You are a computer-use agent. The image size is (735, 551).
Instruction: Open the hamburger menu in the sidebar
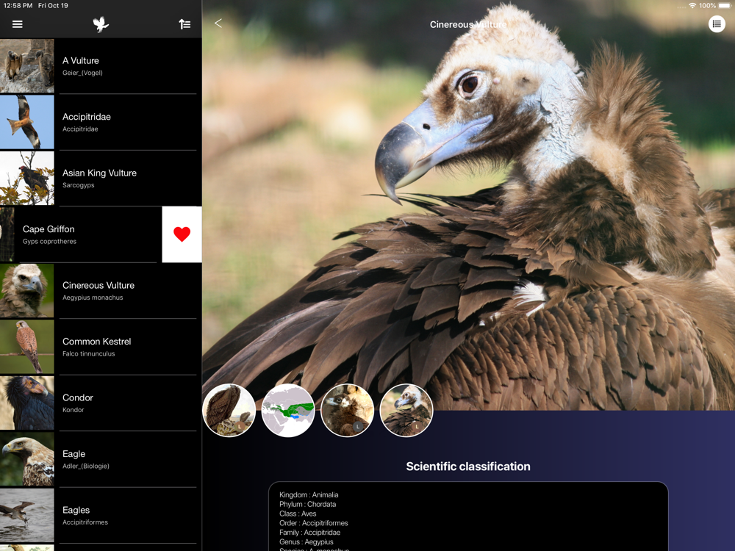(18, 24)
